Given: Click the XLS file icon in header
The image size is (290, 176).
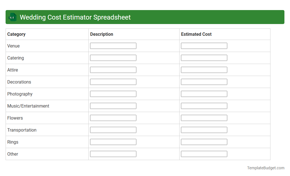Looking at the screenshot, I should 12,17.
